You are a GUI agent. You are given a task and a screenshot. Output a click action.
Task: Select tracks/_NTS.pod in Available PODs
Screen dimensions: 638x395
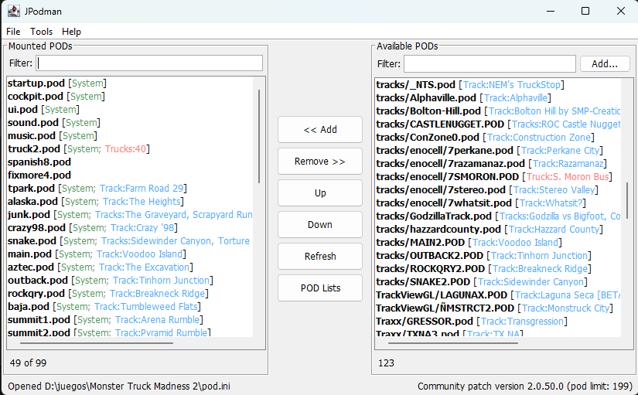click(498, 84)
